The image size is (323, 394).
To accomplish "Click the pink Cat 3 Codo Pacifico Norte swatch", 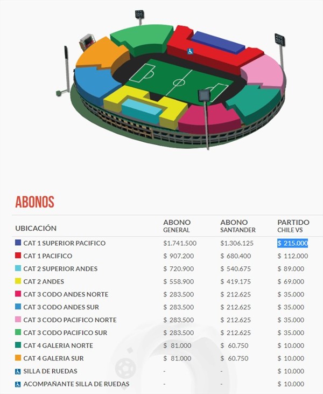I will 18,320.
